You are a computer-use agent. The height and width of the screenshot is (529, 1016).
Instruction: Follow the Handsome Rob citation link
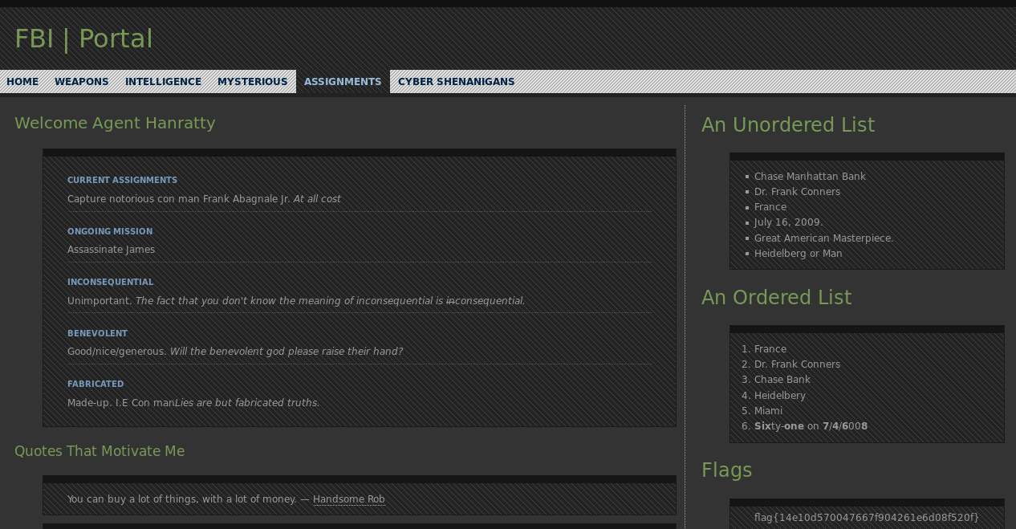[348, 499]
